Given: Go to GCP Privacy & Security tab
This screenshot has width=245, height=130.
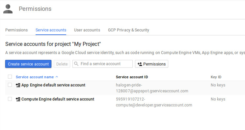Looking at the screenshot, I should (x=128, y=30).
